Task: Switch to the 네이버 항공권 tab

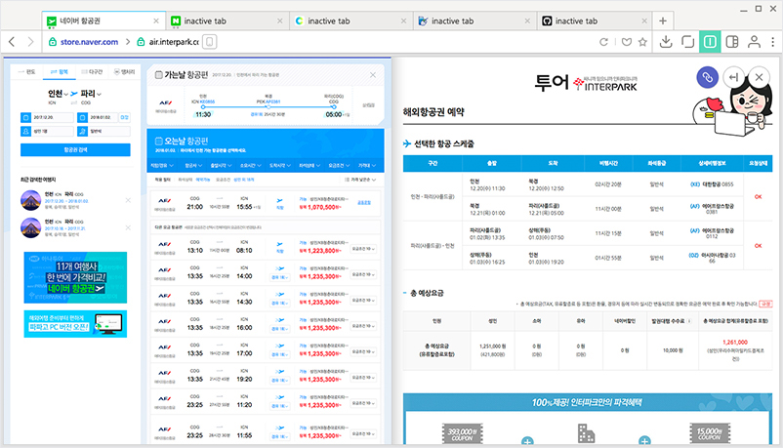Action: tap(103, 20)
